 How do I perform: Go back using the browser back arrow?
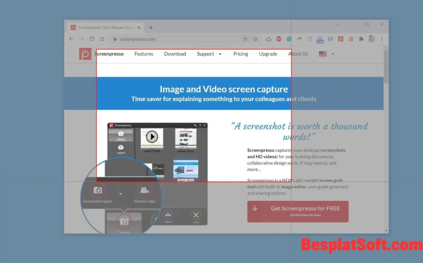pos(71,39)
